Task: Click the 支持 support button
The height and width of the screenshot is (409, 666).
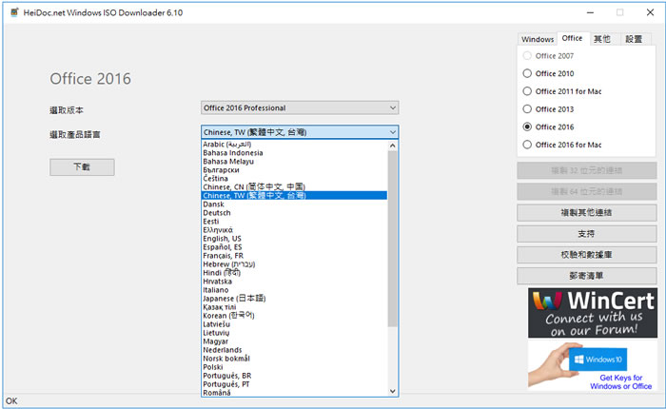Action: [587, 234]
